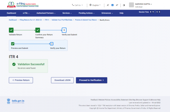Click Proceed to Verification button

(91, 80)
